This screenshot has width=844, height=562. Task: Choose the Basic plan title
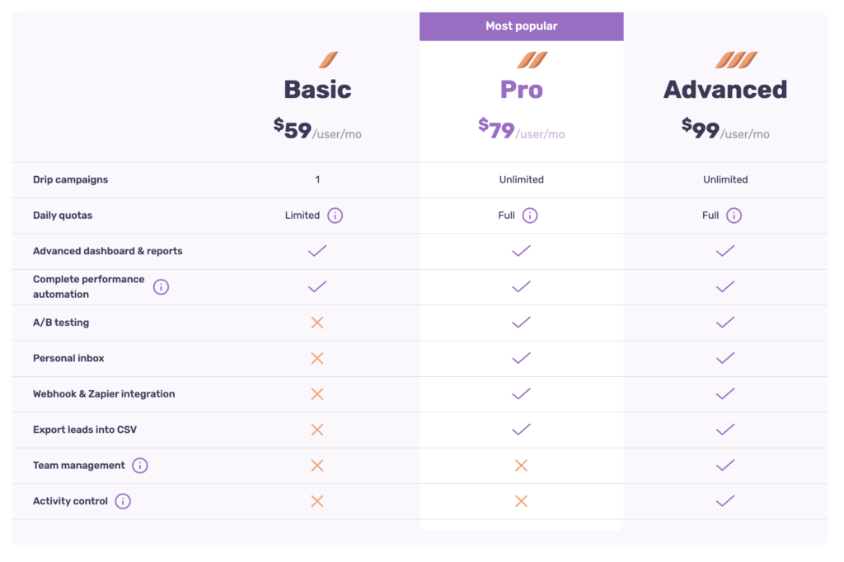pyautogui.click(x=317, y=89)
